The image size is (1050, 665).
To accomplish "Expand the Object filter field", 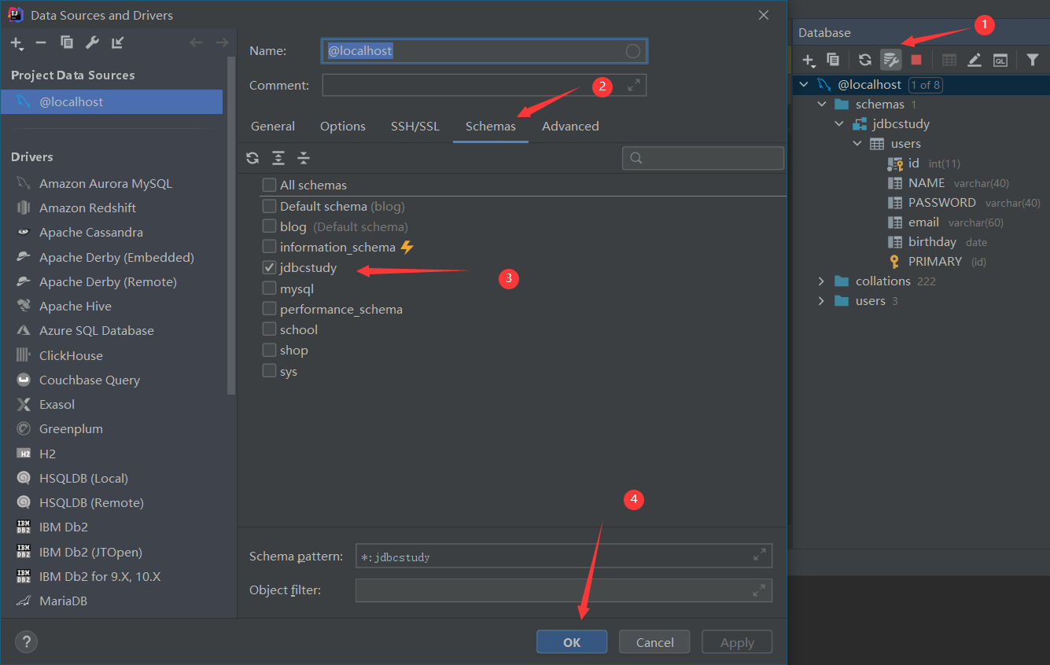I will click(760, 590).
